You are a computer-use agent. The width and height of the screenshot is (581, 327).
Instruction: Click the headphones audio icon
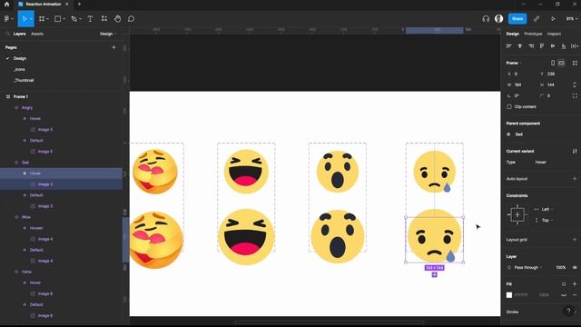(x=486, y=19)
